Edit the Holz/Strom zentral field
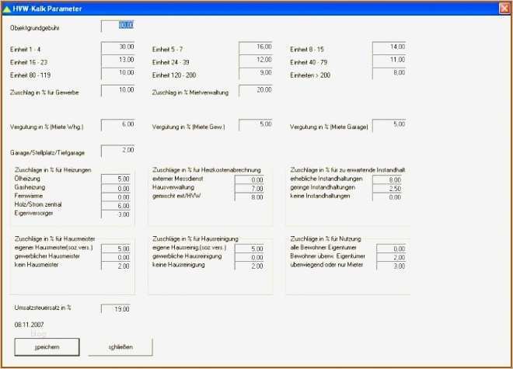The width and height of the screenshot is (513, 369). [x=116, y=205]
